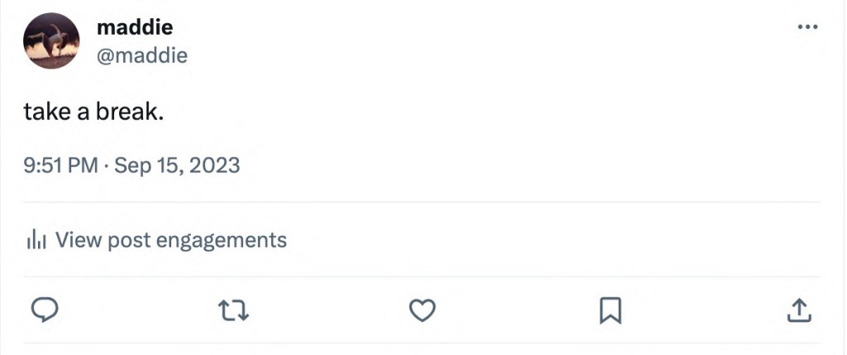Open maddie's profile picture avatar
This screenshot has height=355, width=847.
pyautogui.click(x=51, y=41)
